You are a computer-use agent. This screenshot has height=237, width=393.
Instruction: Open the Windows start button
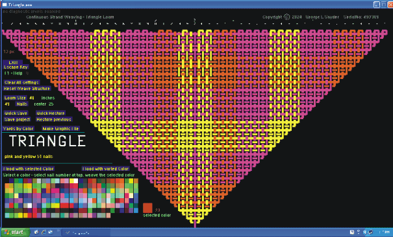15,232
